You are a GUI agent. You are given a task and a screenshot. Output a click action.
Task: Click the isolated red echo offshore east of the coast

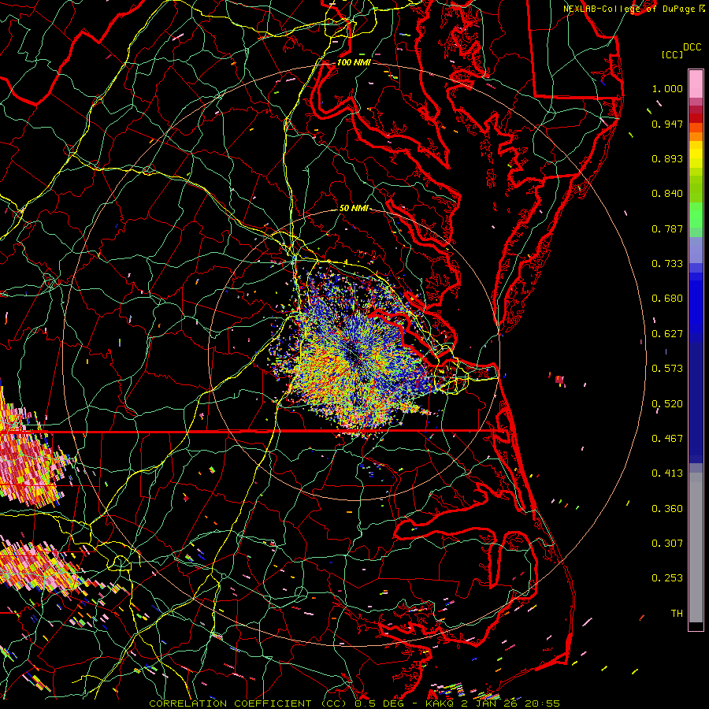pyautogui.click(x=560, y=380)
